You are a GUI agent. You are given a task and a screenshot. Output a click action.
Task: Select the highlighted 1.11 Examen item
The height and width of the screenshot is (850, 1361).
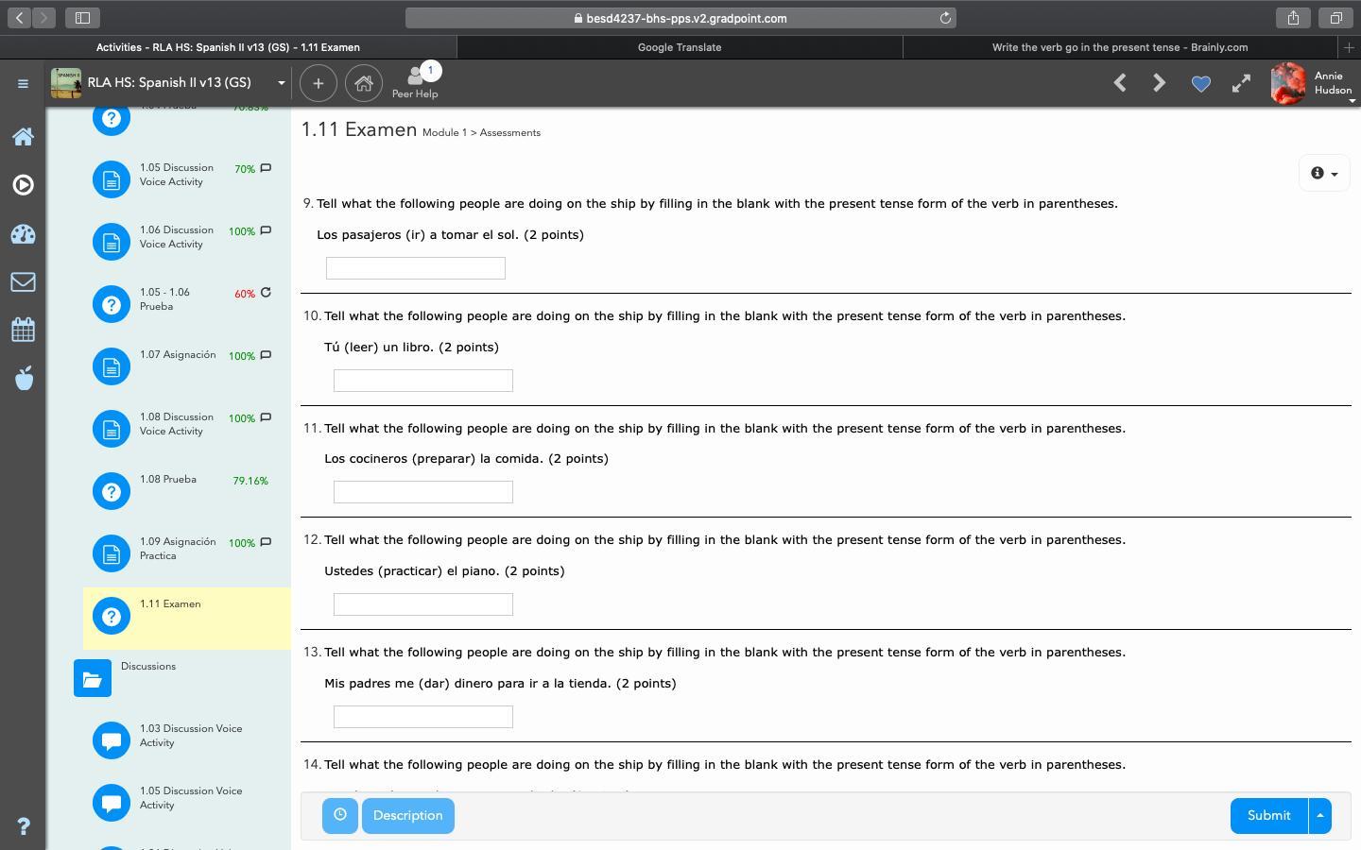(187, 619)
